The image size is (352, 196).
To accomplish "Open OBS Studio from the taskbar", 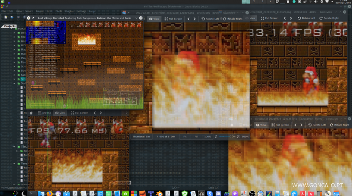I will point(252,193).
